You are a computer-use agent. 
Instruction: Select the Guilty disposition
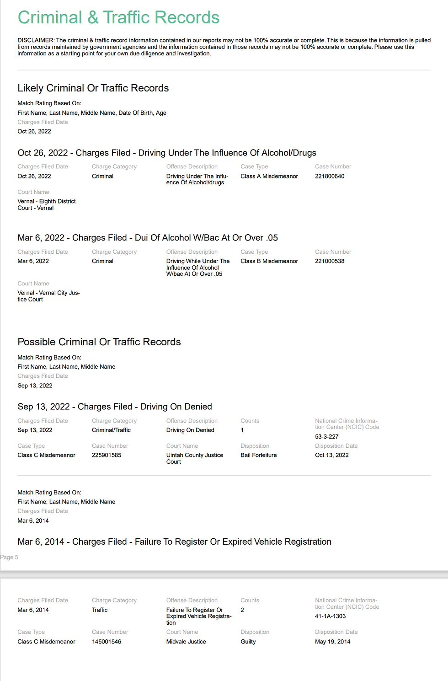pyautogui.click(x=248, y=642)
